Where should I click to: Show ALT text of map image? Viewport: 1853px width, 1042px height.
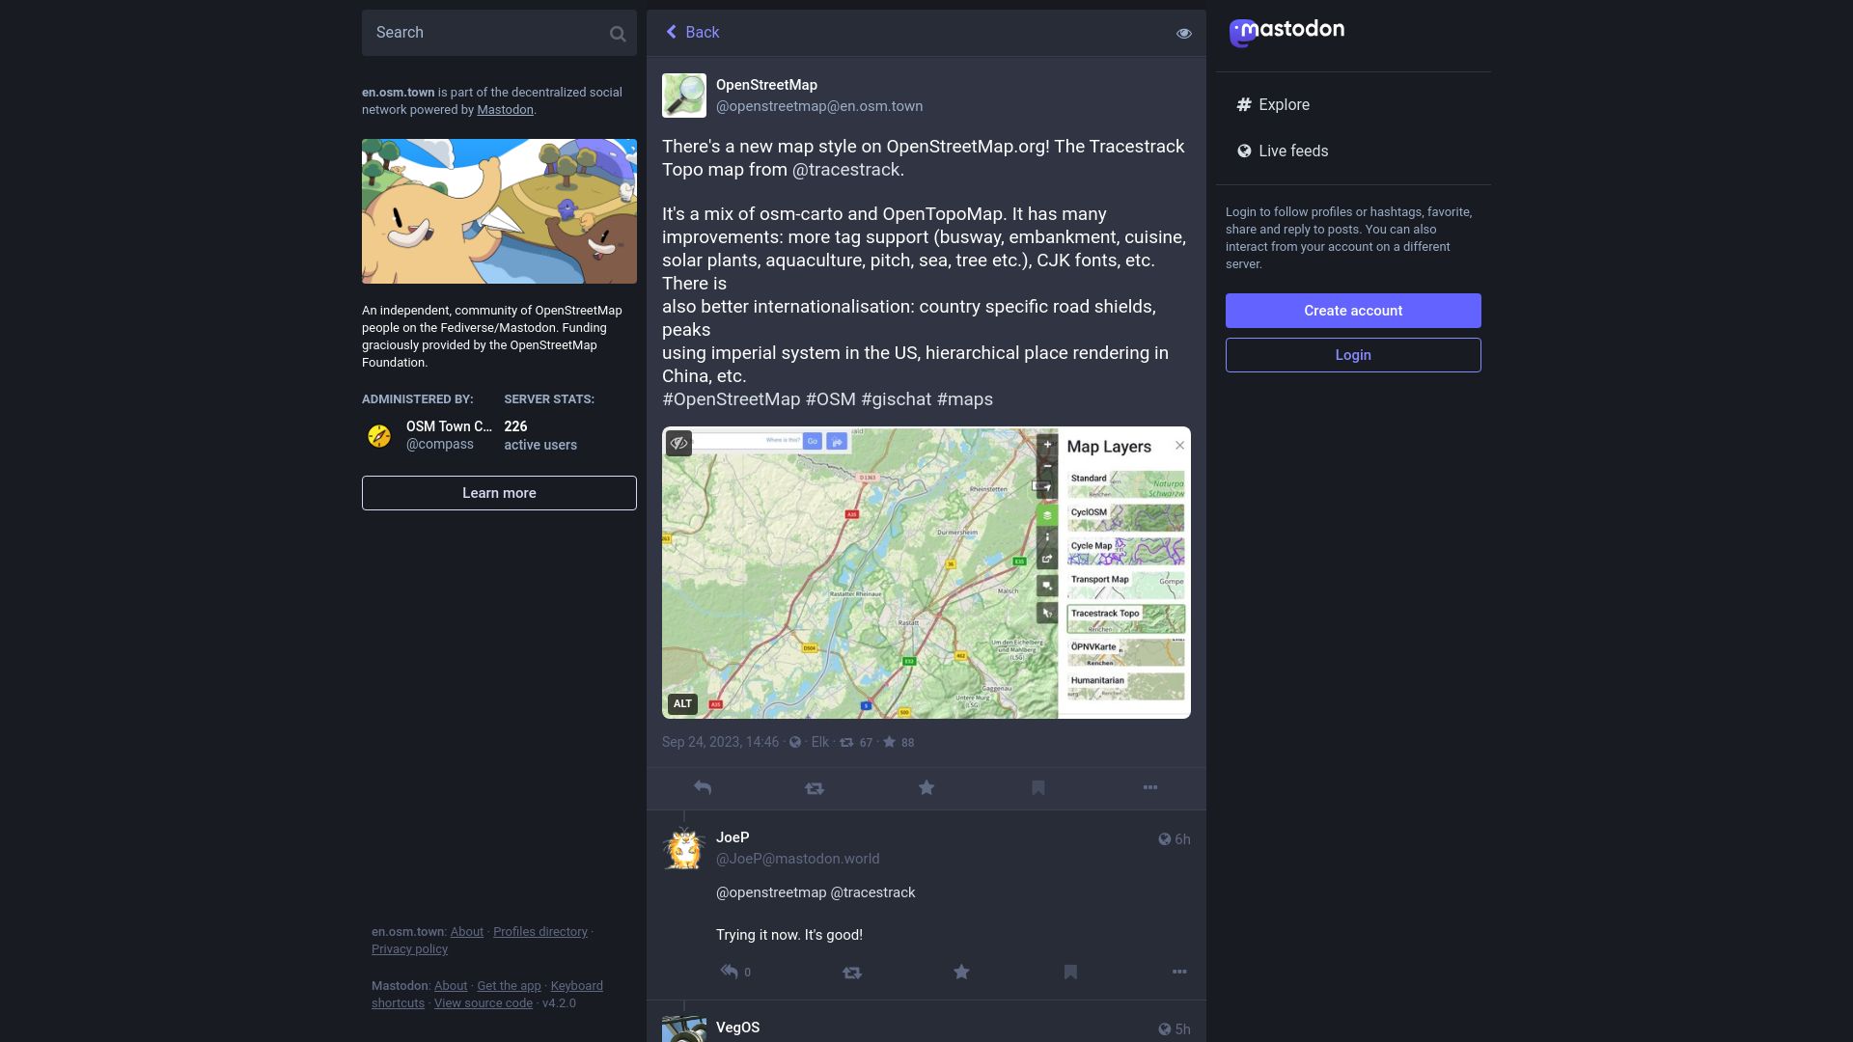[682, 704]
